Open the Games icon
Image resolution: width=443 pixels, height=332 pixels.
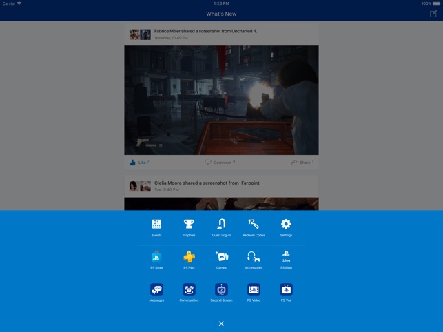click(222, 256)
